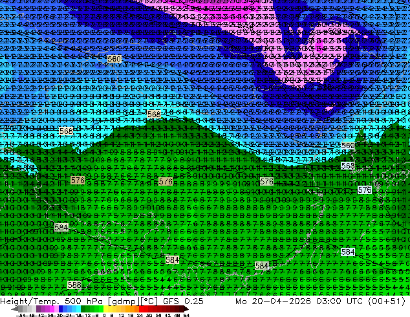
Task: Click the 'GFS 0.25' model text
Action: (x=183, y=301)
